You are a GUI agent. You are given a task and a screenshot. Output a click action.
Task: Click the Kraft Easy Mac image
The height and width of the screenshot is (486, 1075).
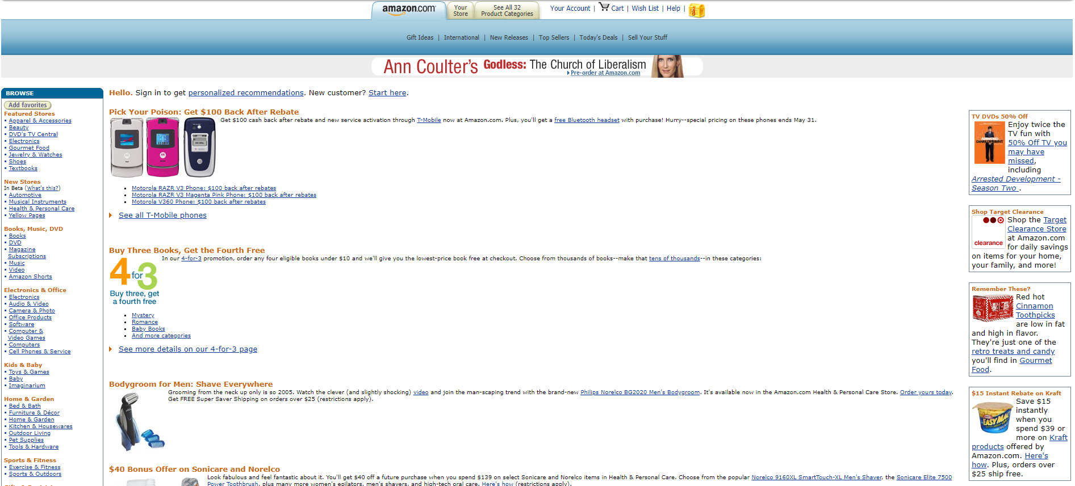click(992, 417)
